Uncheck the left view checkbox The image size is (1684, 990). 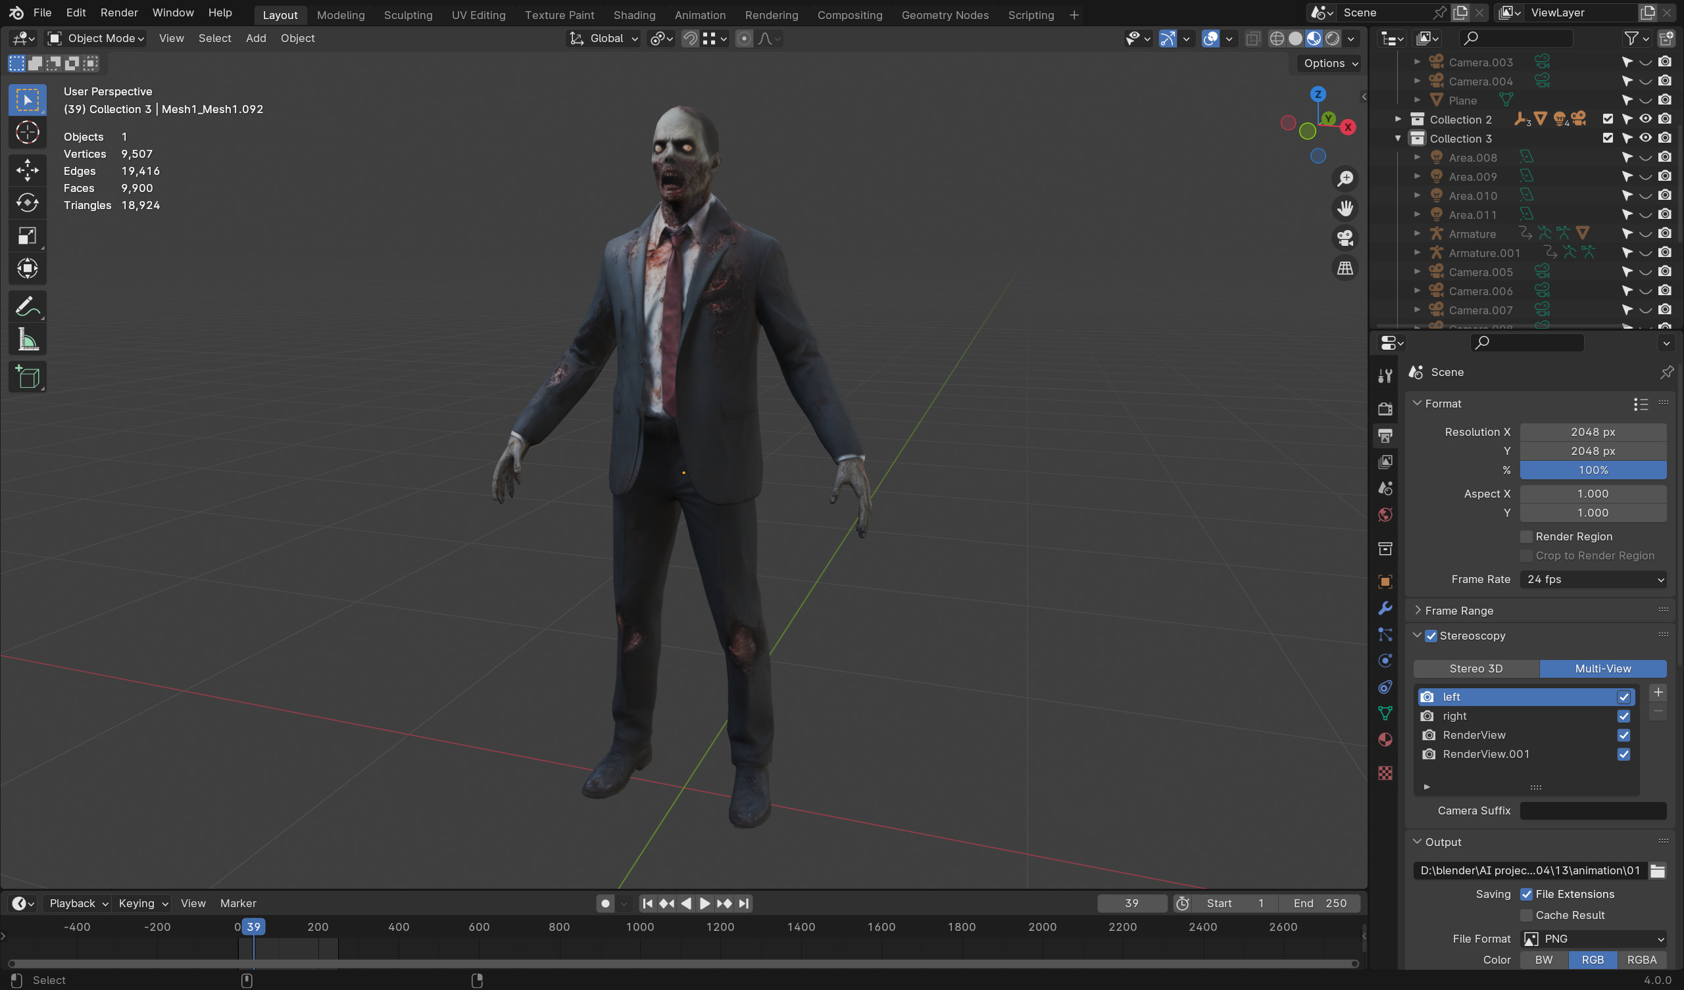coord(1623,697)
